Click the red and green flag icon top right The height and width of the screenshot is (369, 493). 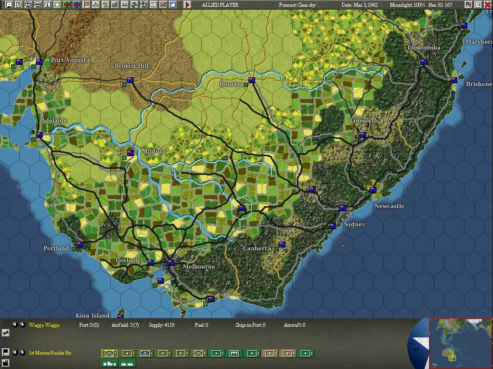pos(468,5)
